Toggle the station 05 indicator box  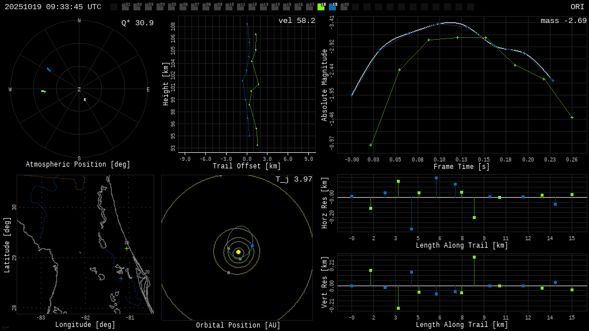171,7
